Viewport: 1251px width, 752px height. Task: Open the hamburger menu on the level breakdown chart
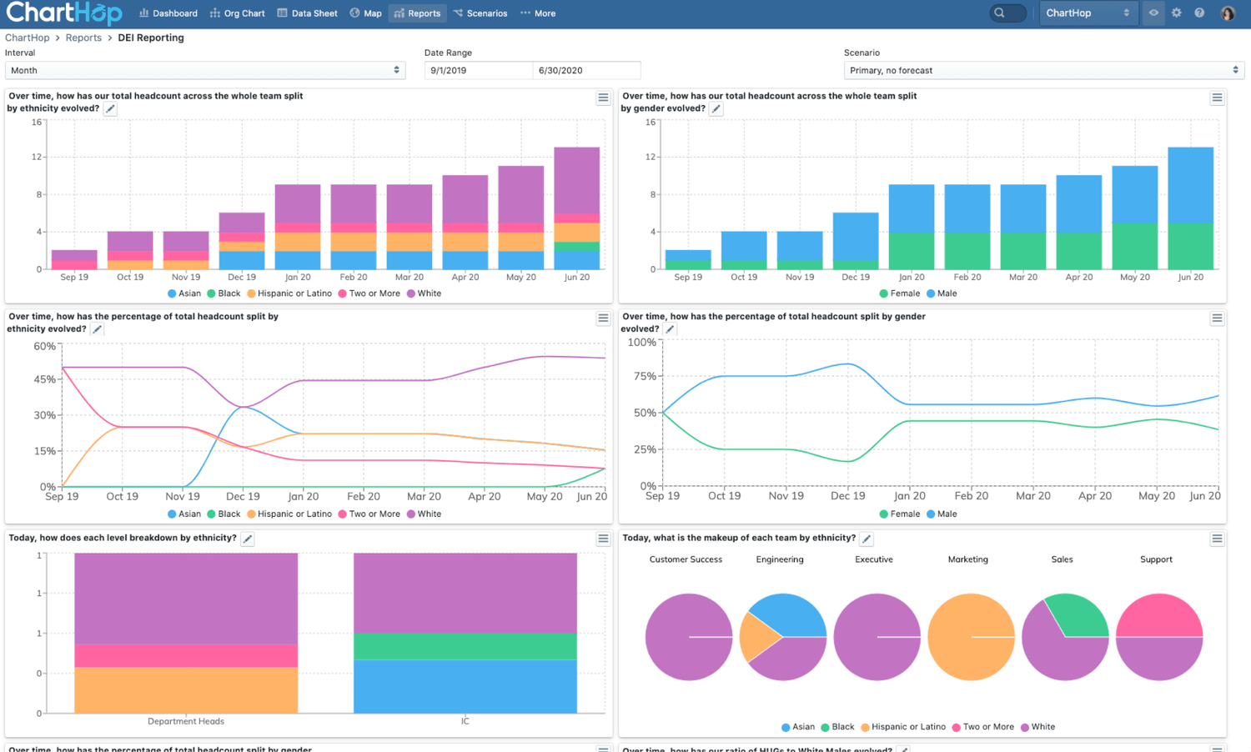pos(603,539)
